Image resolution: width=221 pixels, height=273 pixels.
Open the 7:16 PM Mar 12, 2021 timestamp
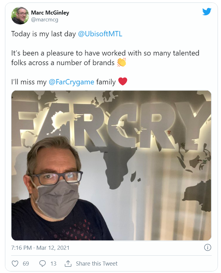click(x=40, y=248)
